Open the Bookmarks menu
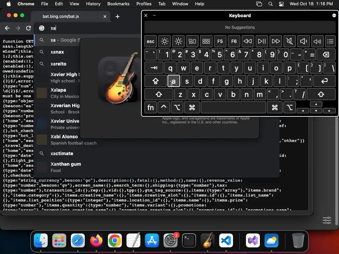Screen dimensions: 339x254 coord(118,4)
